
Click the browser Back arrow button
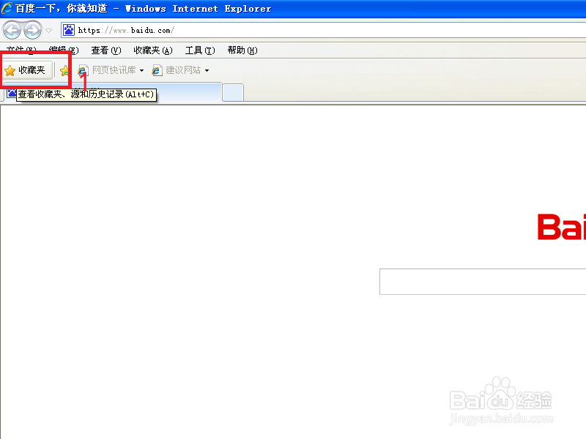tap(12, 30)
